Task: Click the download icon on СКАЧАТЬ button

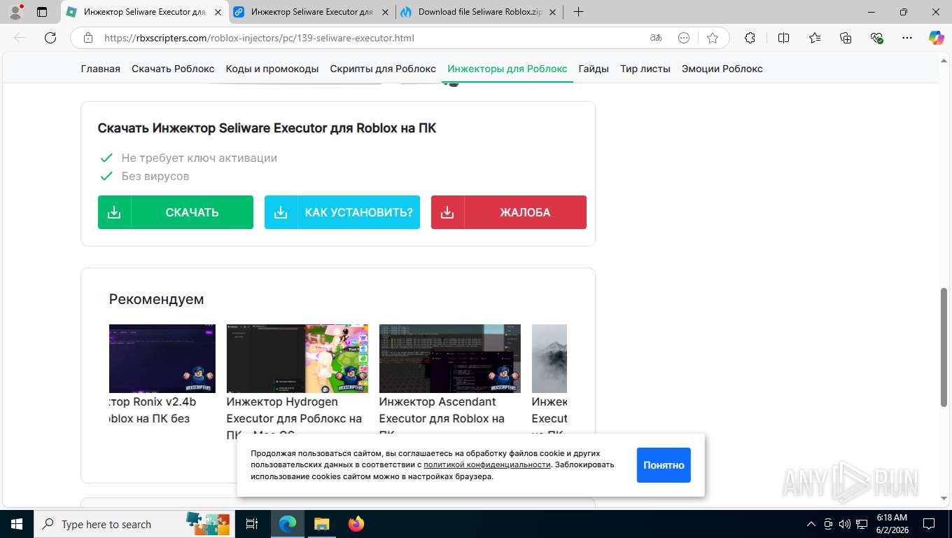Action: (x=114, y=212)
